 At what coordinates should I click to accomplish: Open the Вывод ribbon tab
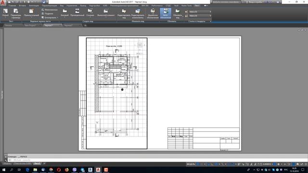(83, 5)
